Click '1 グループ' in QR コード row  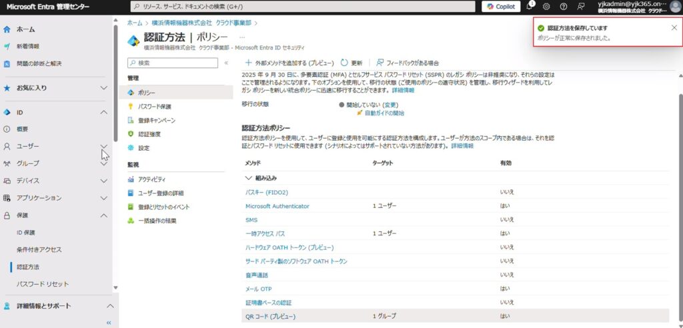pyautogui.click(x=384, y=316)
